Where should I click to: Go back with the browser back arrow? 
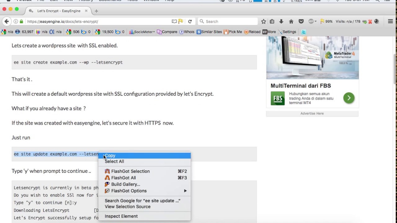(7, 21)
